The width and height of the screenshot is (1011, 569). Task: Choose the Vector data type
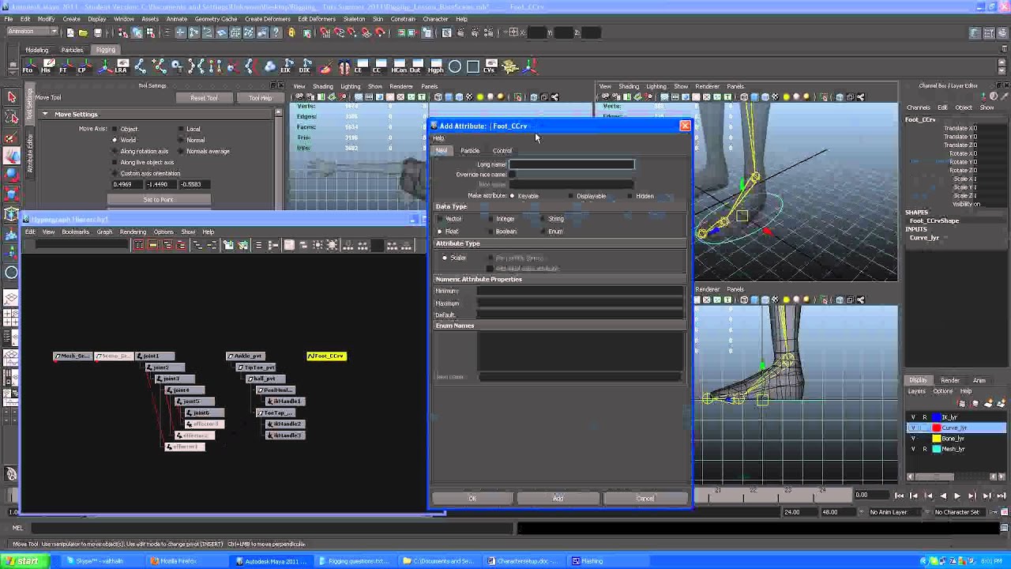(440, 219)
